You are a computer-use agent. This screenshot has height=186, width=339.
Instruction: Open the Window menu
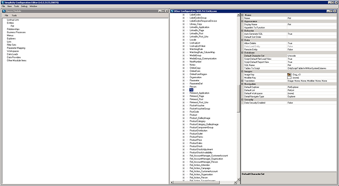[x=33, y=6]
